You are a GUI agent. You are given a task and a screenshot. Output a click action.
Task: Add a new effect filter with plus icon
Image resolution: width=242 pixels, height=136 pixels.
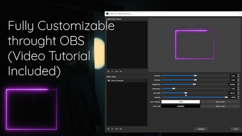click(x=108, y=129)
